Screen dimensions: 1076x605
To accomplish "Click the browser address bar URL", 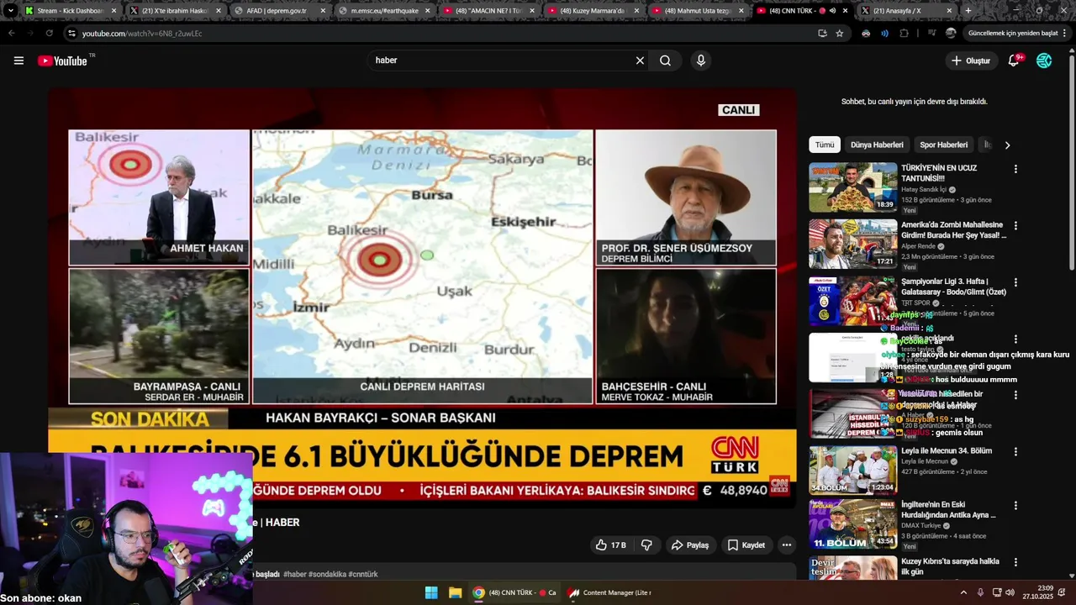I will point(142,34).
